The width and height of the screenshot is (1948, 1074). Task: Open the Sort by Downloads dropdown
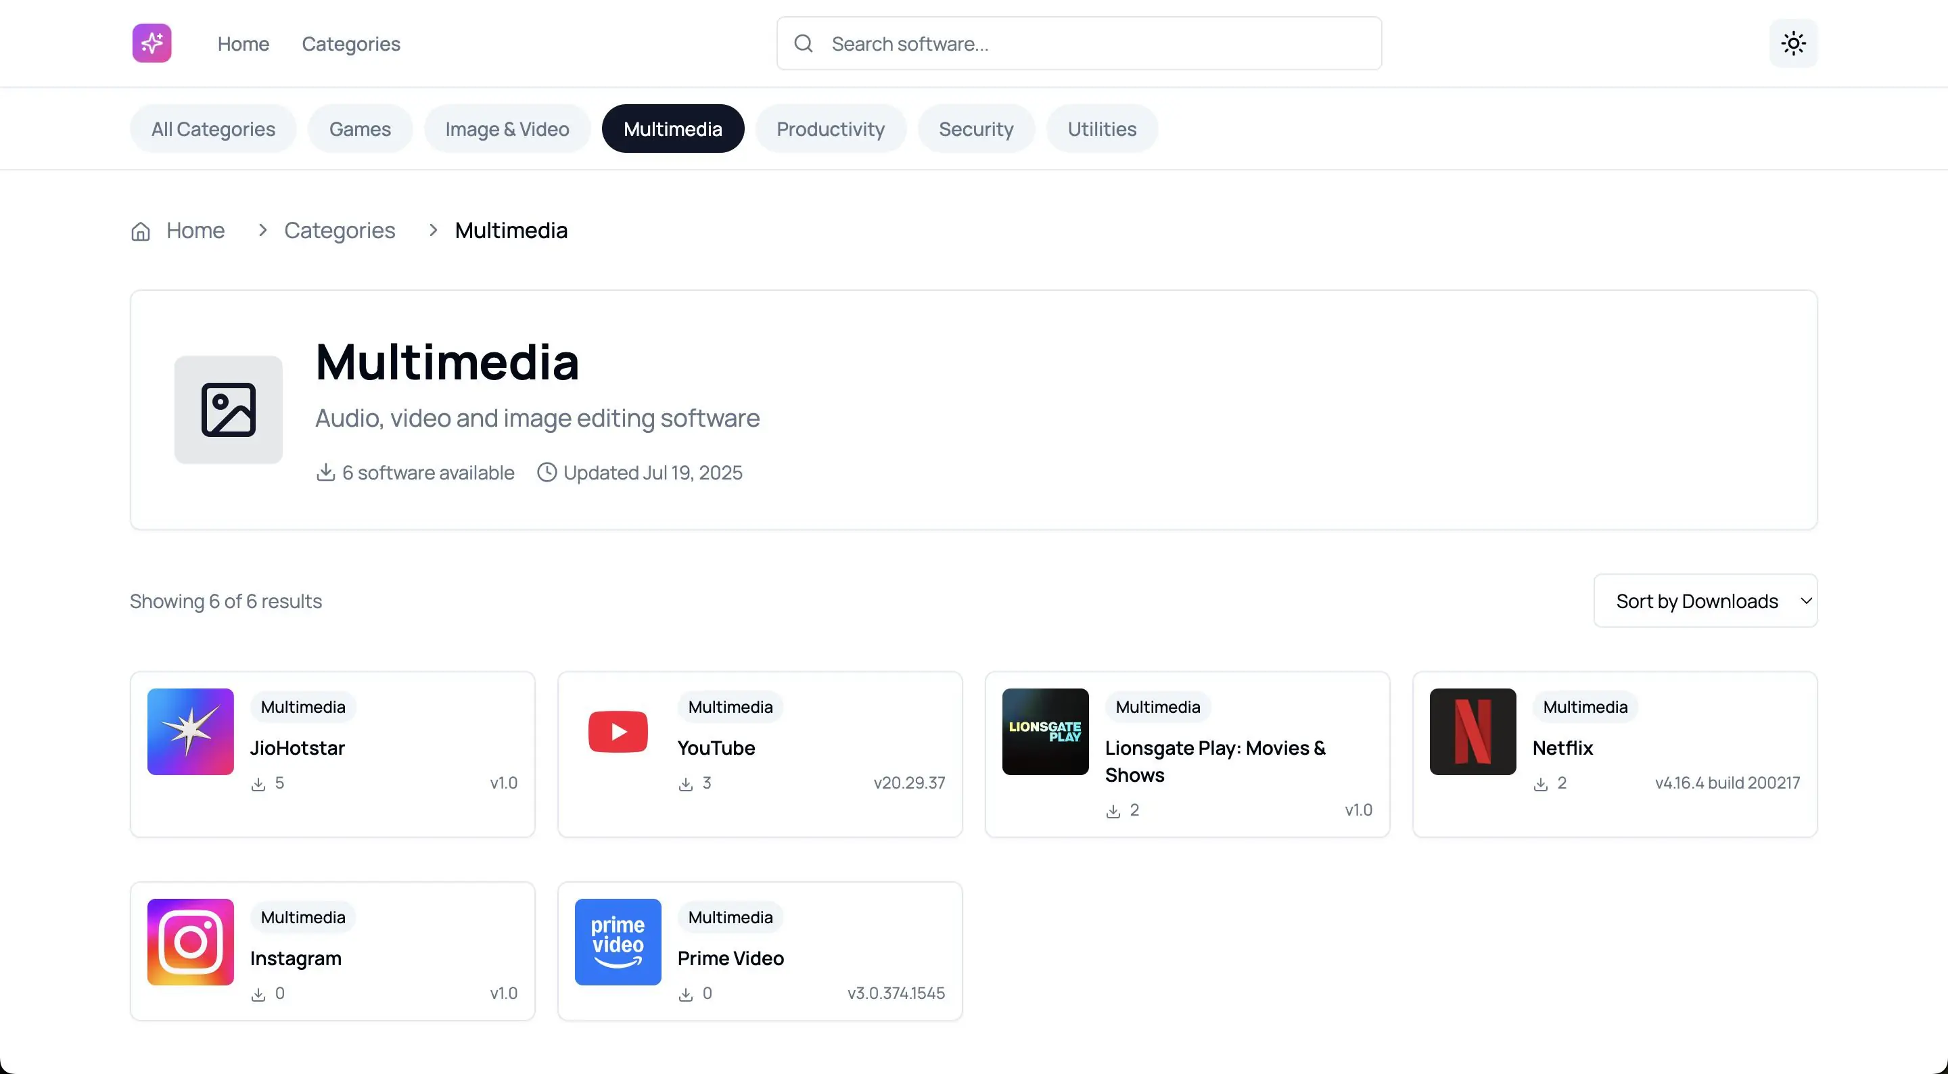click(x=1704, y=601)
